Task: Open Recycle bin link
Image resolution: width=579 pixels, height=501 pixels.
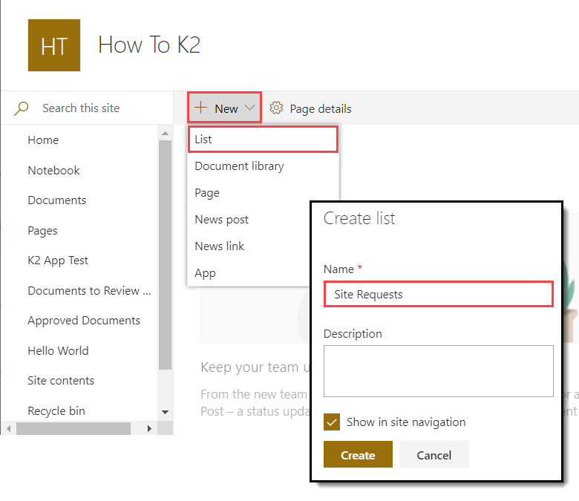Action: 56,411
